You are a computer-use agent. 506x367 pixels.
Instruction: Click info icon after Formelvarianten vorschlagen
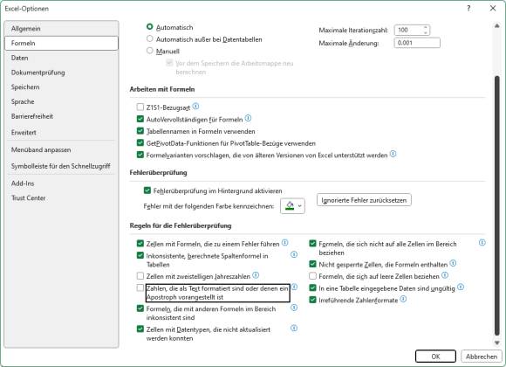[x=393, y=154]
